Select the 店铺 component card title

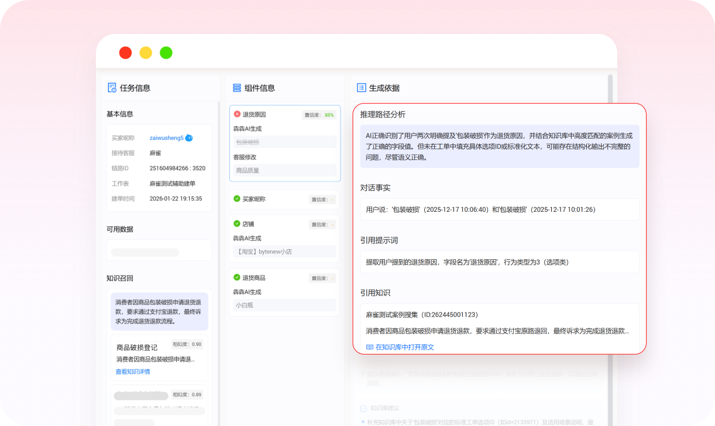point(248,224)
